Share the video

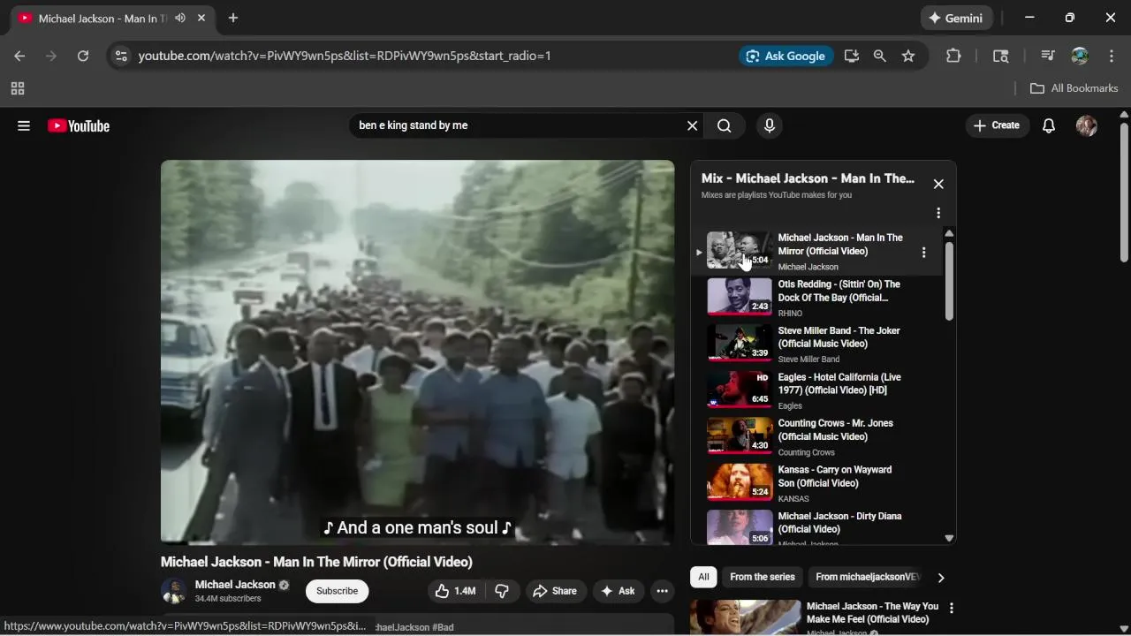pos(555,591)
